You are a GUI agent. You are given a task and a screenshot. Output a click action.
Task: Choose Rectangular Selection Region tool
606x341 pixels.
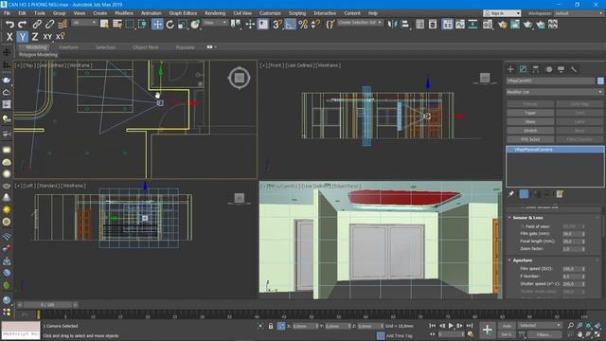130,25
